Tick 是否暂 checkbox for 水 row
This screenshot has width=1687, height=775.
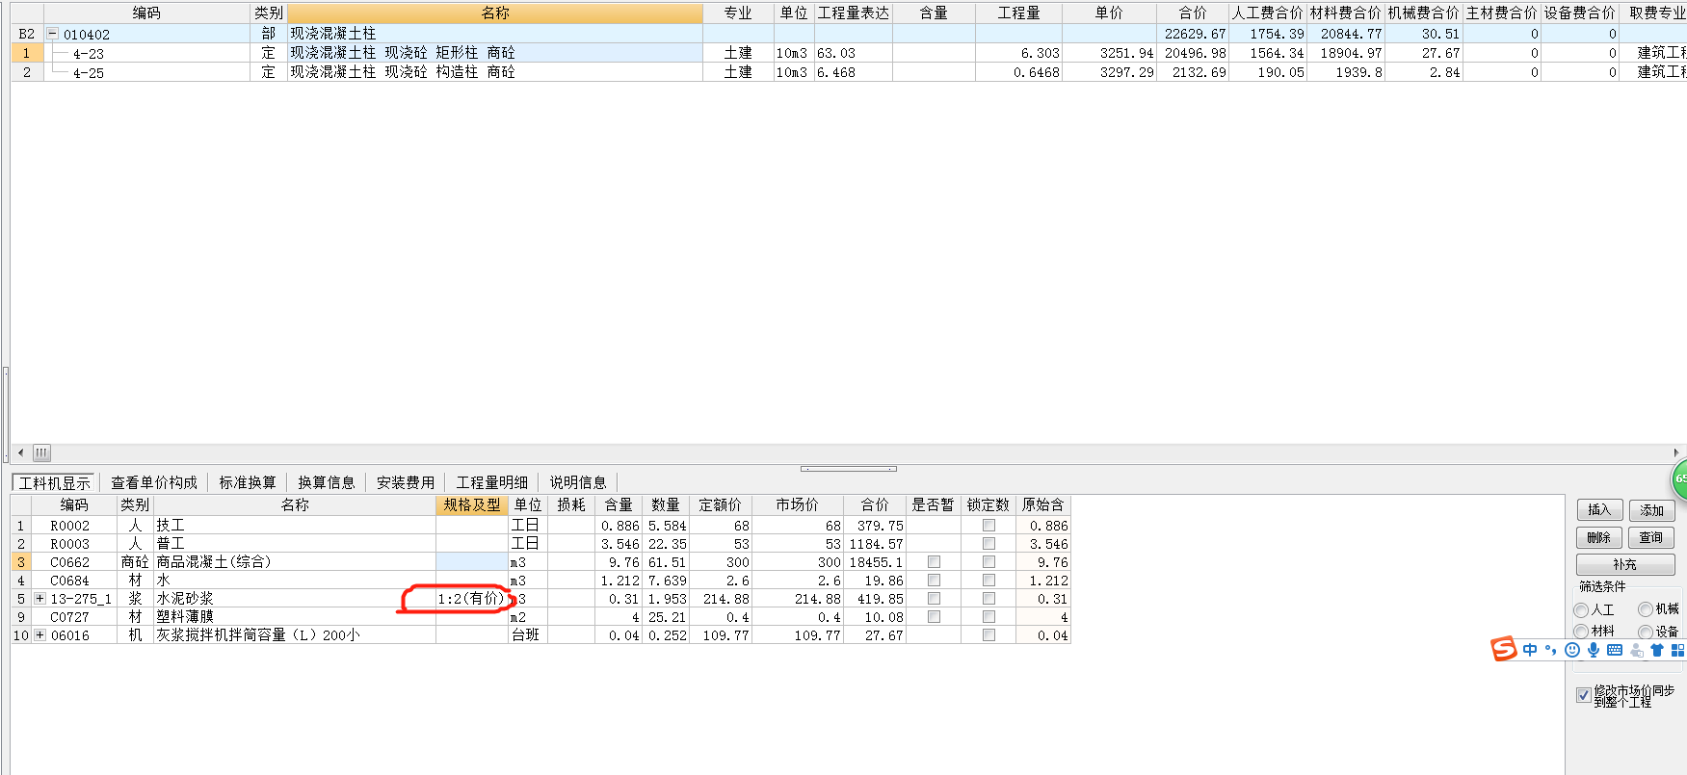[934, 581]
